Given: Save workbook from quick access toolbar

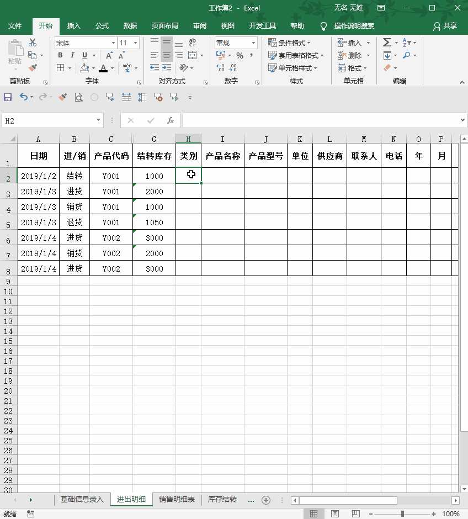Looking at the screenshot, I should 8,97.
